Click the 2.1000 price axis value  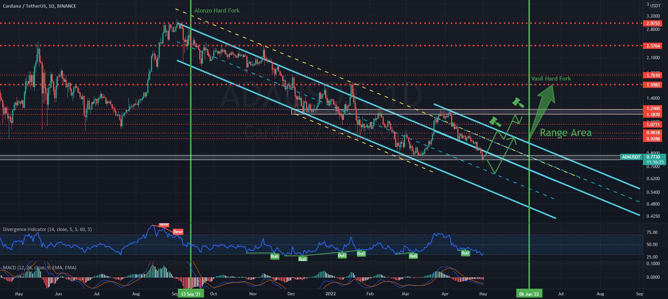(x=653, y=58)
